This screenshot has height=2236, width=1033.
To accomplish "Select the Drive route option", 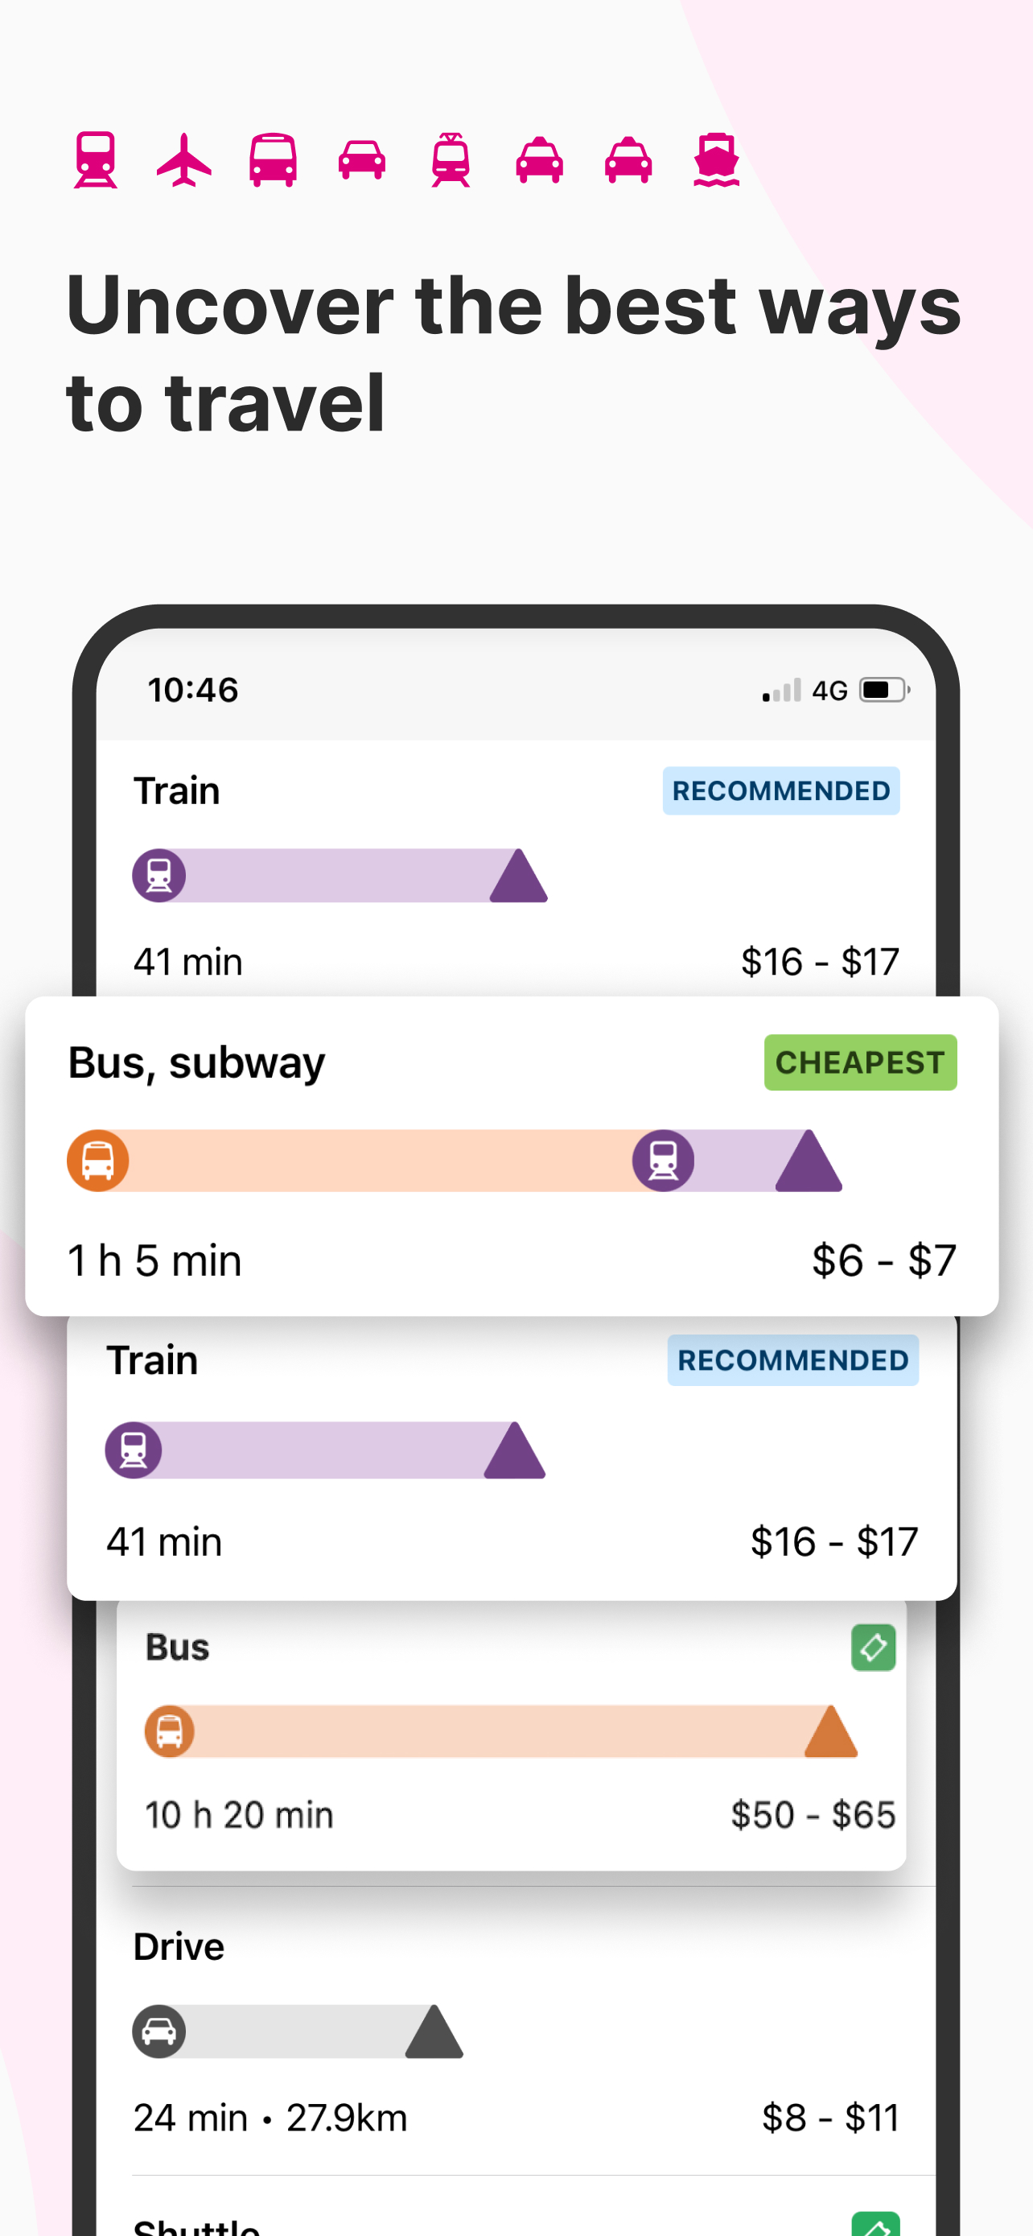I will [179, 1947].
